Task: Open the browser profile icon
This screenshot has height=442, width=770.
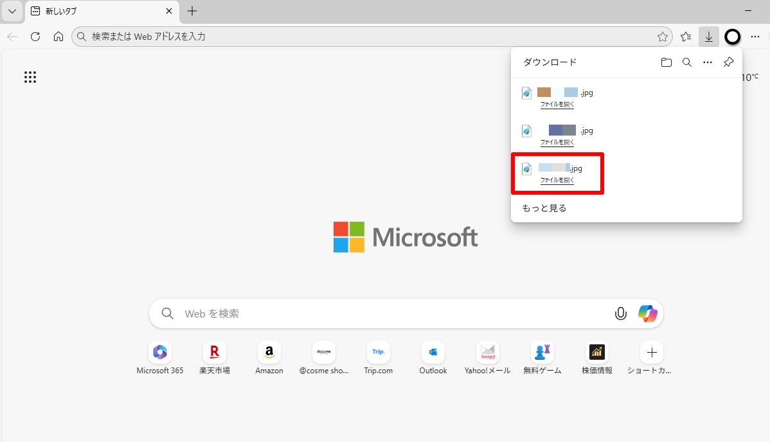Action: coord(732,37)
